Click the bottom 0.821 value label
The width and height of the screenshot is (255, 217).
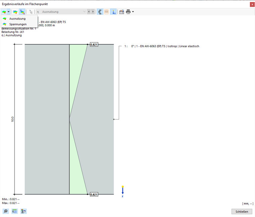coord(94,195)
